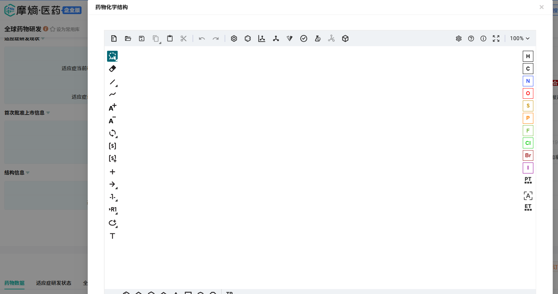558x294 pixels.
Task: Click the 摩熵·医药 logo
Action: 43,10
